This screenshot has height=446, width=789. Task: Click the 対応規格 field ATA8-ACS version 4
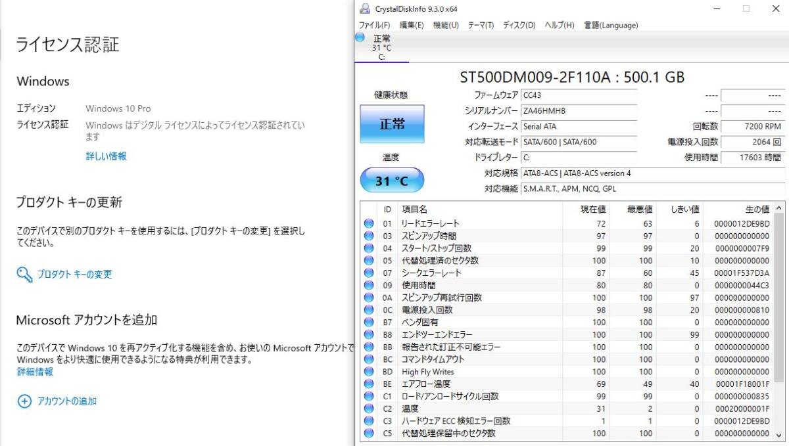654,173
